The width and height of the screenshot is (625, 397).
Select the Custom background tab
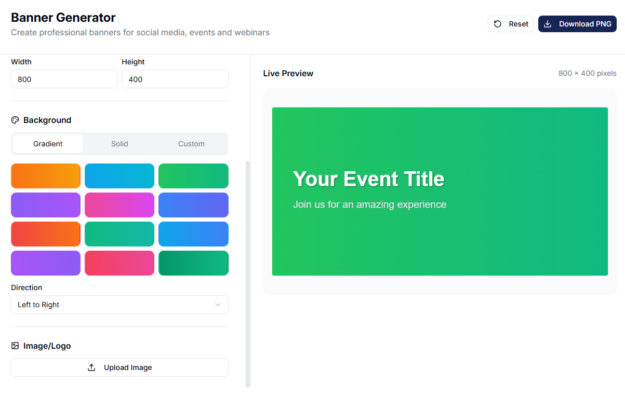click(191, 144)
